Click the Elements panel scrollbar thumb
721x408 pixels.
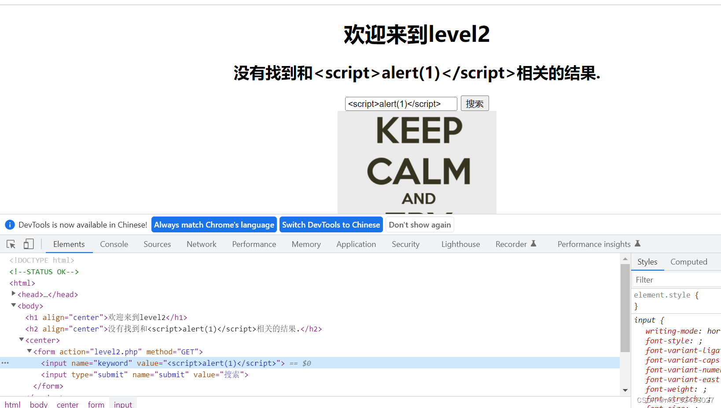[x=625, y=308]
